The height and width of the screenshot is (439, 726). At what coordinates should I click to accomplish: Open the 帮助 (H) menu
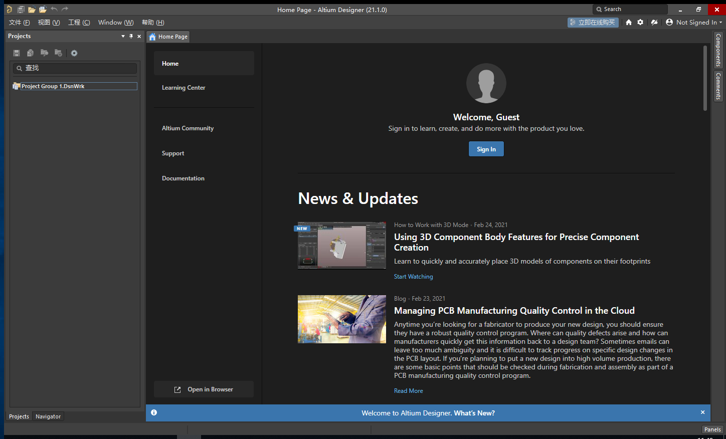tap(153, 22)
